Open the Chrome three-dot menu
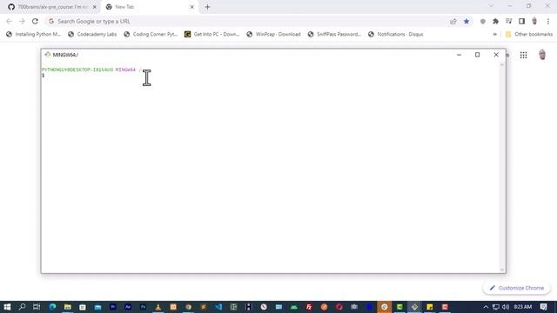 tap(548, 21)
